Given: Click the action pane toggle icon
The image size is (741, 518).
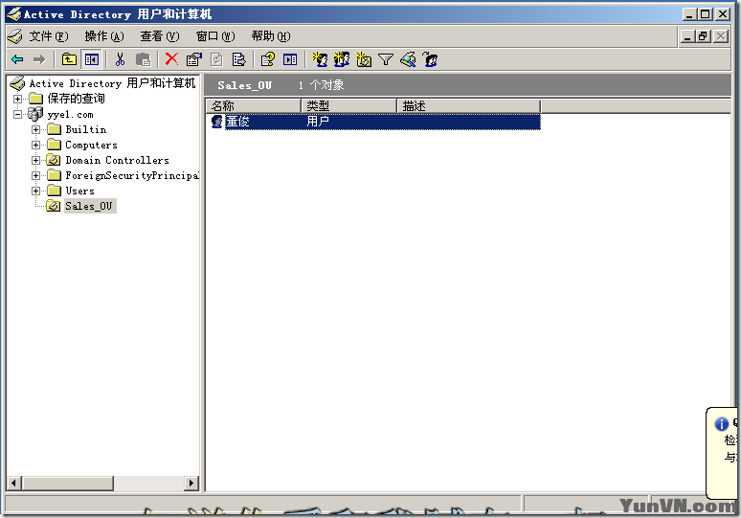Looking at the screenshot, I should click(290, 59).
